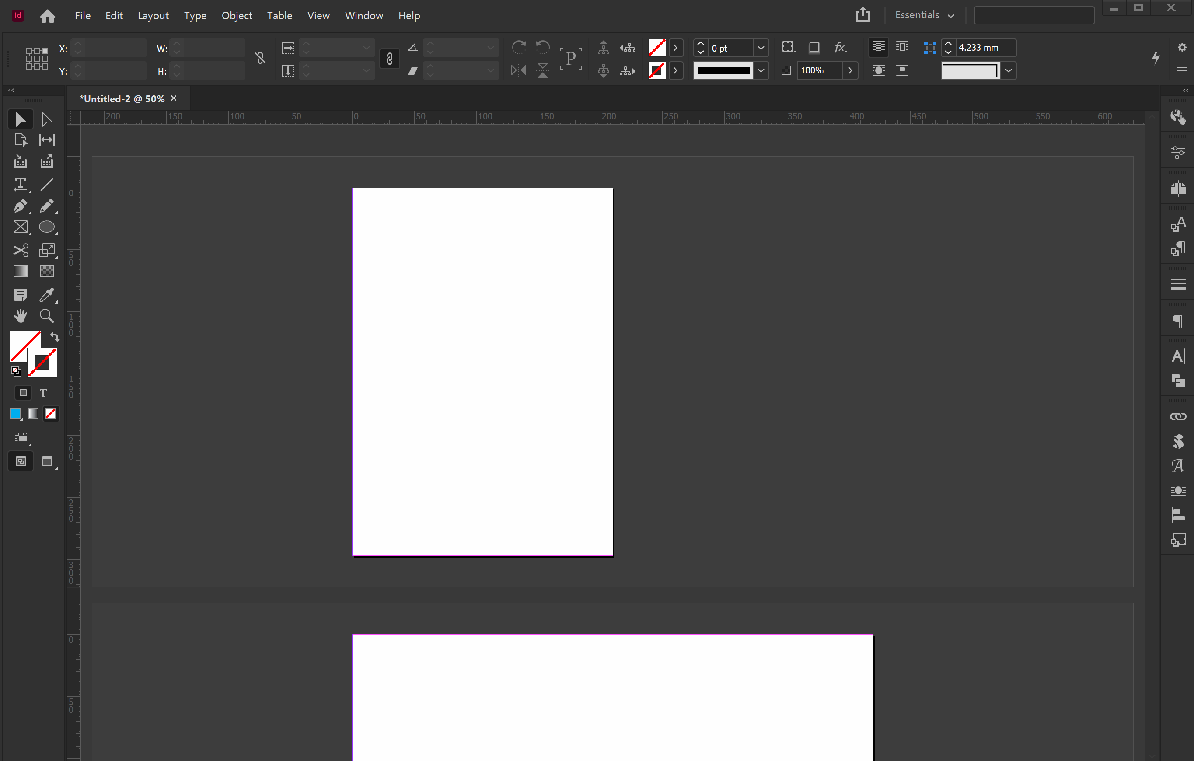Expand the Essentials workspace dropdown
The width and height of the screenshot is (1194, 761).
[924, 15]
